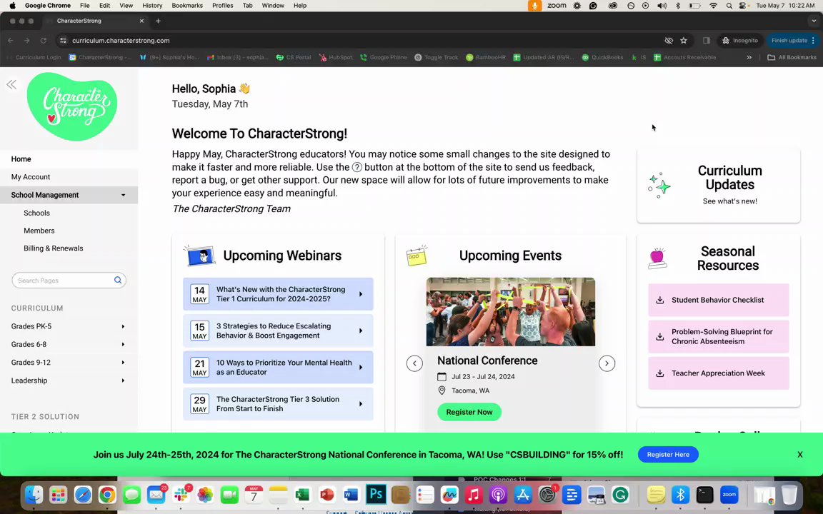
Task: Open a new Chrome tab with plus
Action: pos(158,21)
